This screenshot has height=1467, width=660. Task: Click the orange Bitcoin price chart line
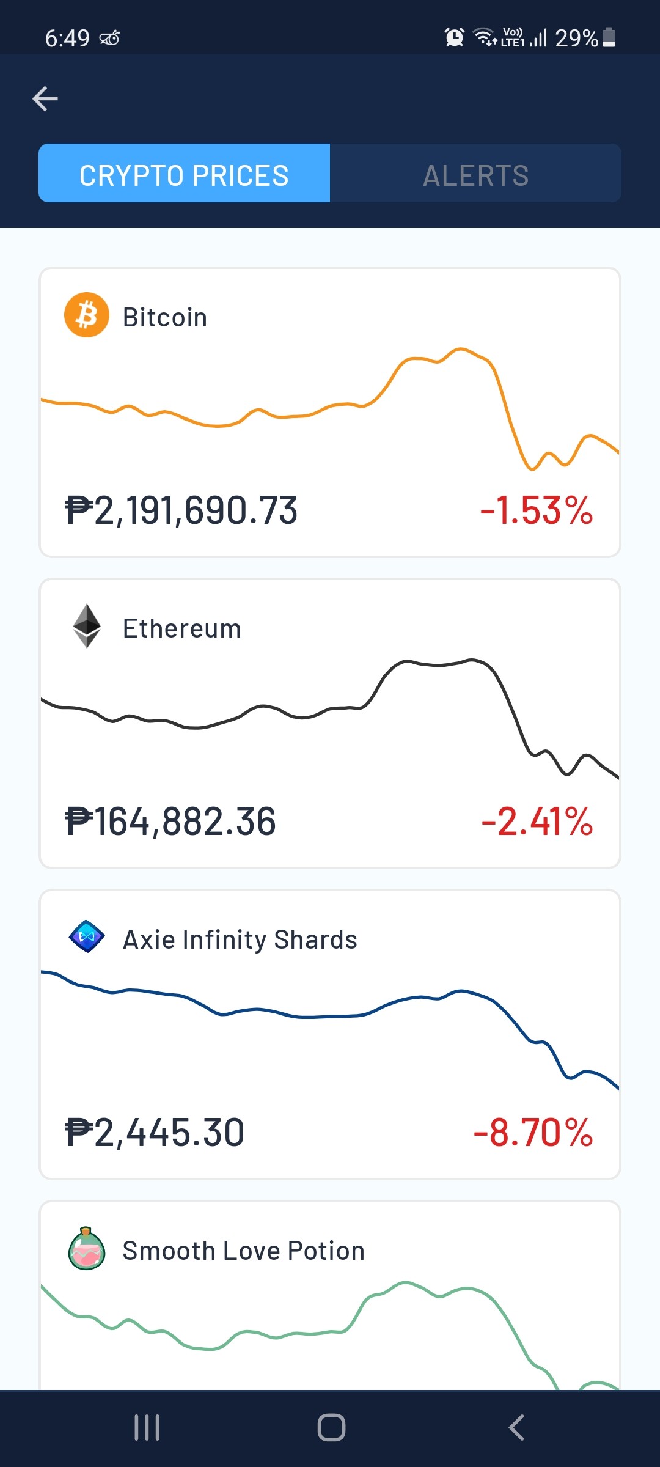click(330, 409)
